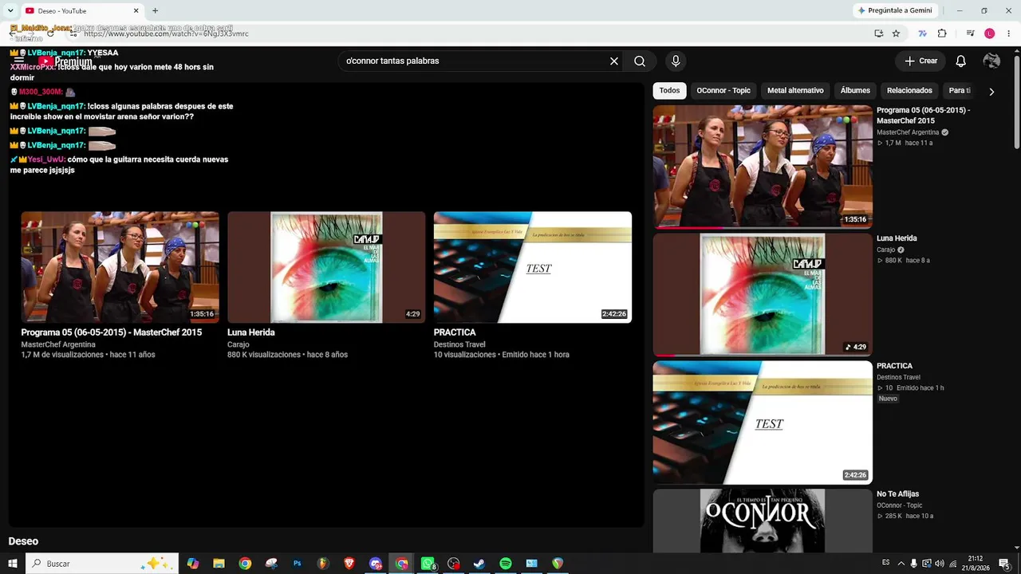Open the Chrome three-dot menu
This screenshot has height=574, width=1021.
coord(1008,33)
